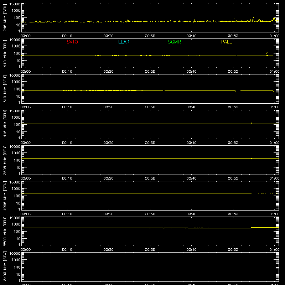Click 00:40 time tick under 2695 MHz plot

[x=191, y=178]
